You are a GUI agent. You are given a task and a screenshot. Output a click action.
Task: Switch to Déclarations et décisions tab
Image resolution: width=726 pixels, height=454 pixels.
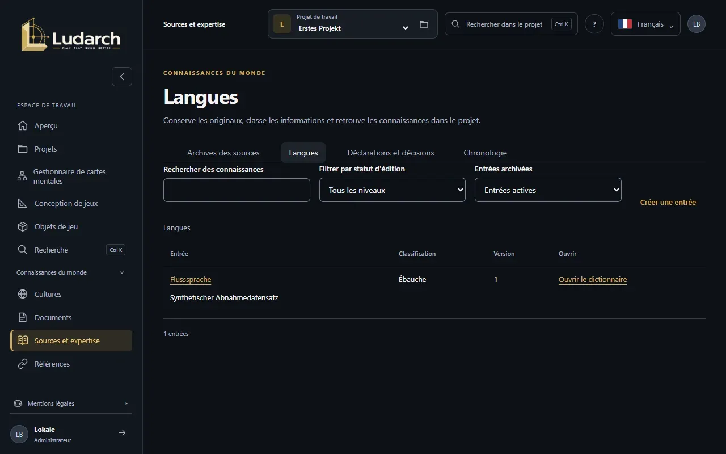391,153
